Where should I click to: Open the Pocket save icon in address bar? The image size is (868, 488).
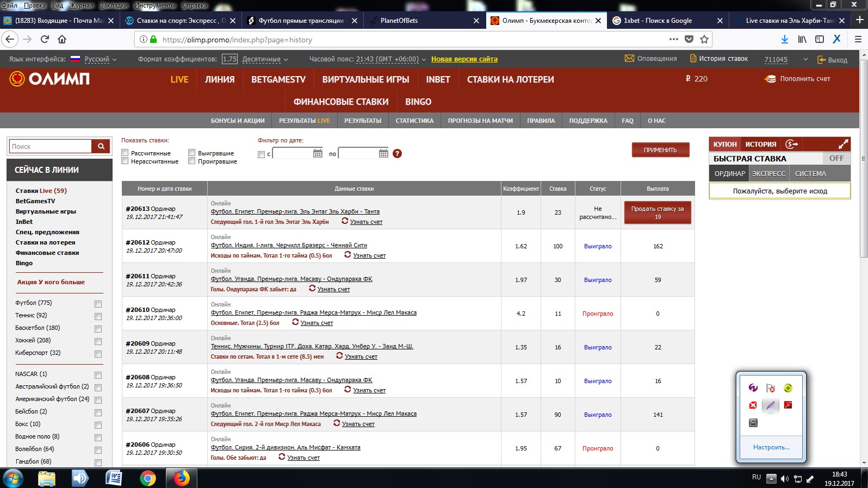click(689, 39)
